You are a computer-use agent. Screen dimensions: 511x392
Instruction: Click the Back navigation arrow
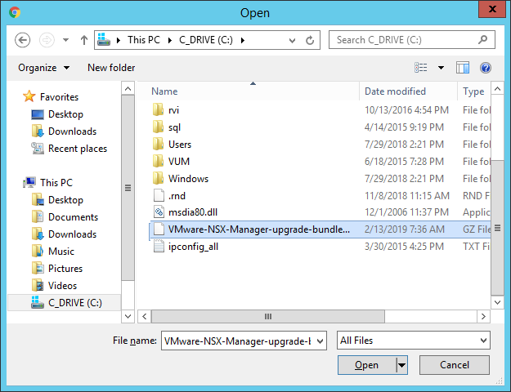(x=23, y=40)
